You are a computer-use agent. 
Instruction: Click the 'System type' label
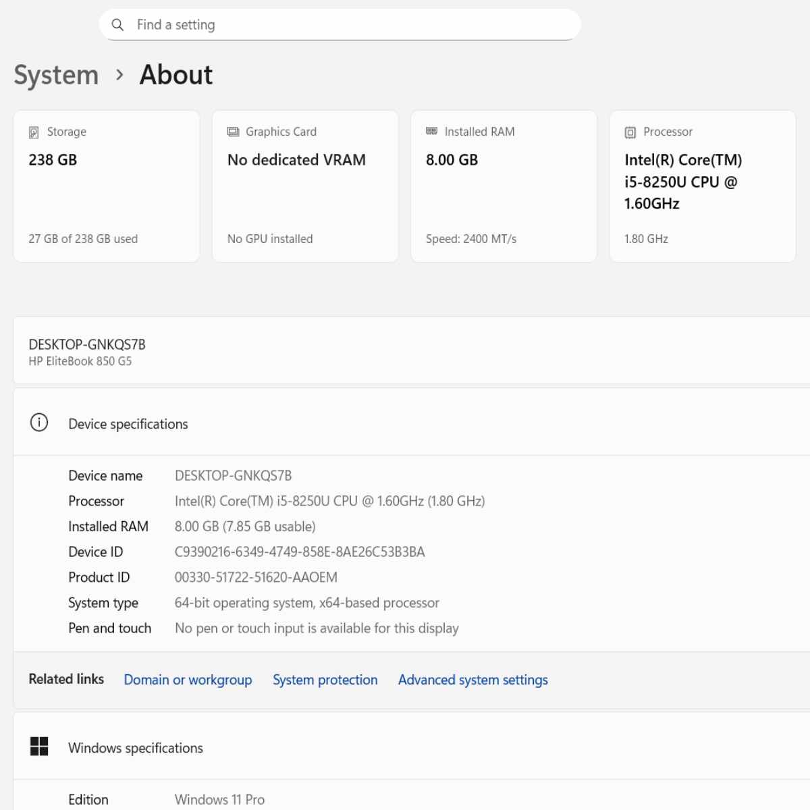[103, 603]
